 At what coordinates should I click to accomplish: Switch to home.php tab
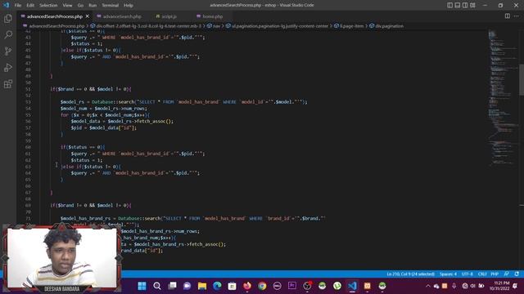click(213, 16)
